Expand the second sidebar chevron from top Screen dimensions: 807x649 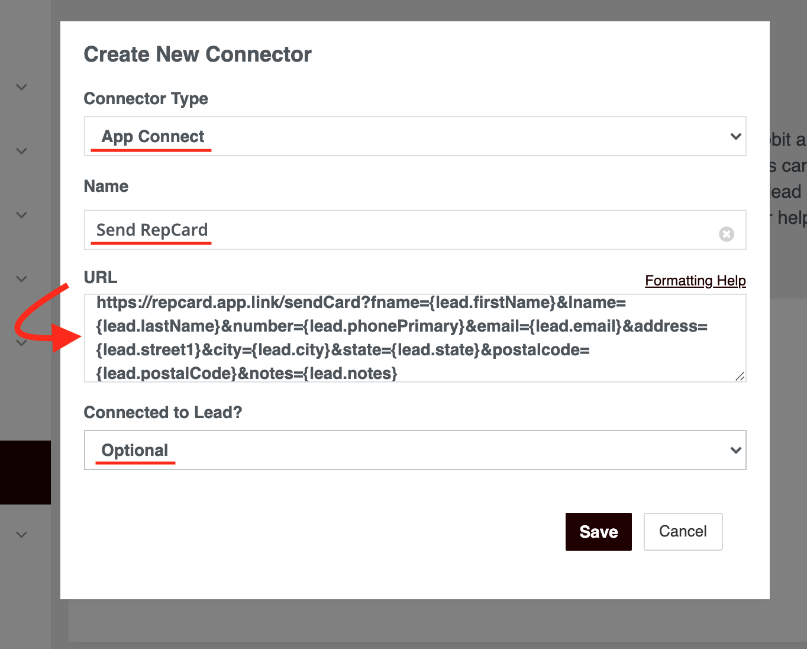point(21,151)
